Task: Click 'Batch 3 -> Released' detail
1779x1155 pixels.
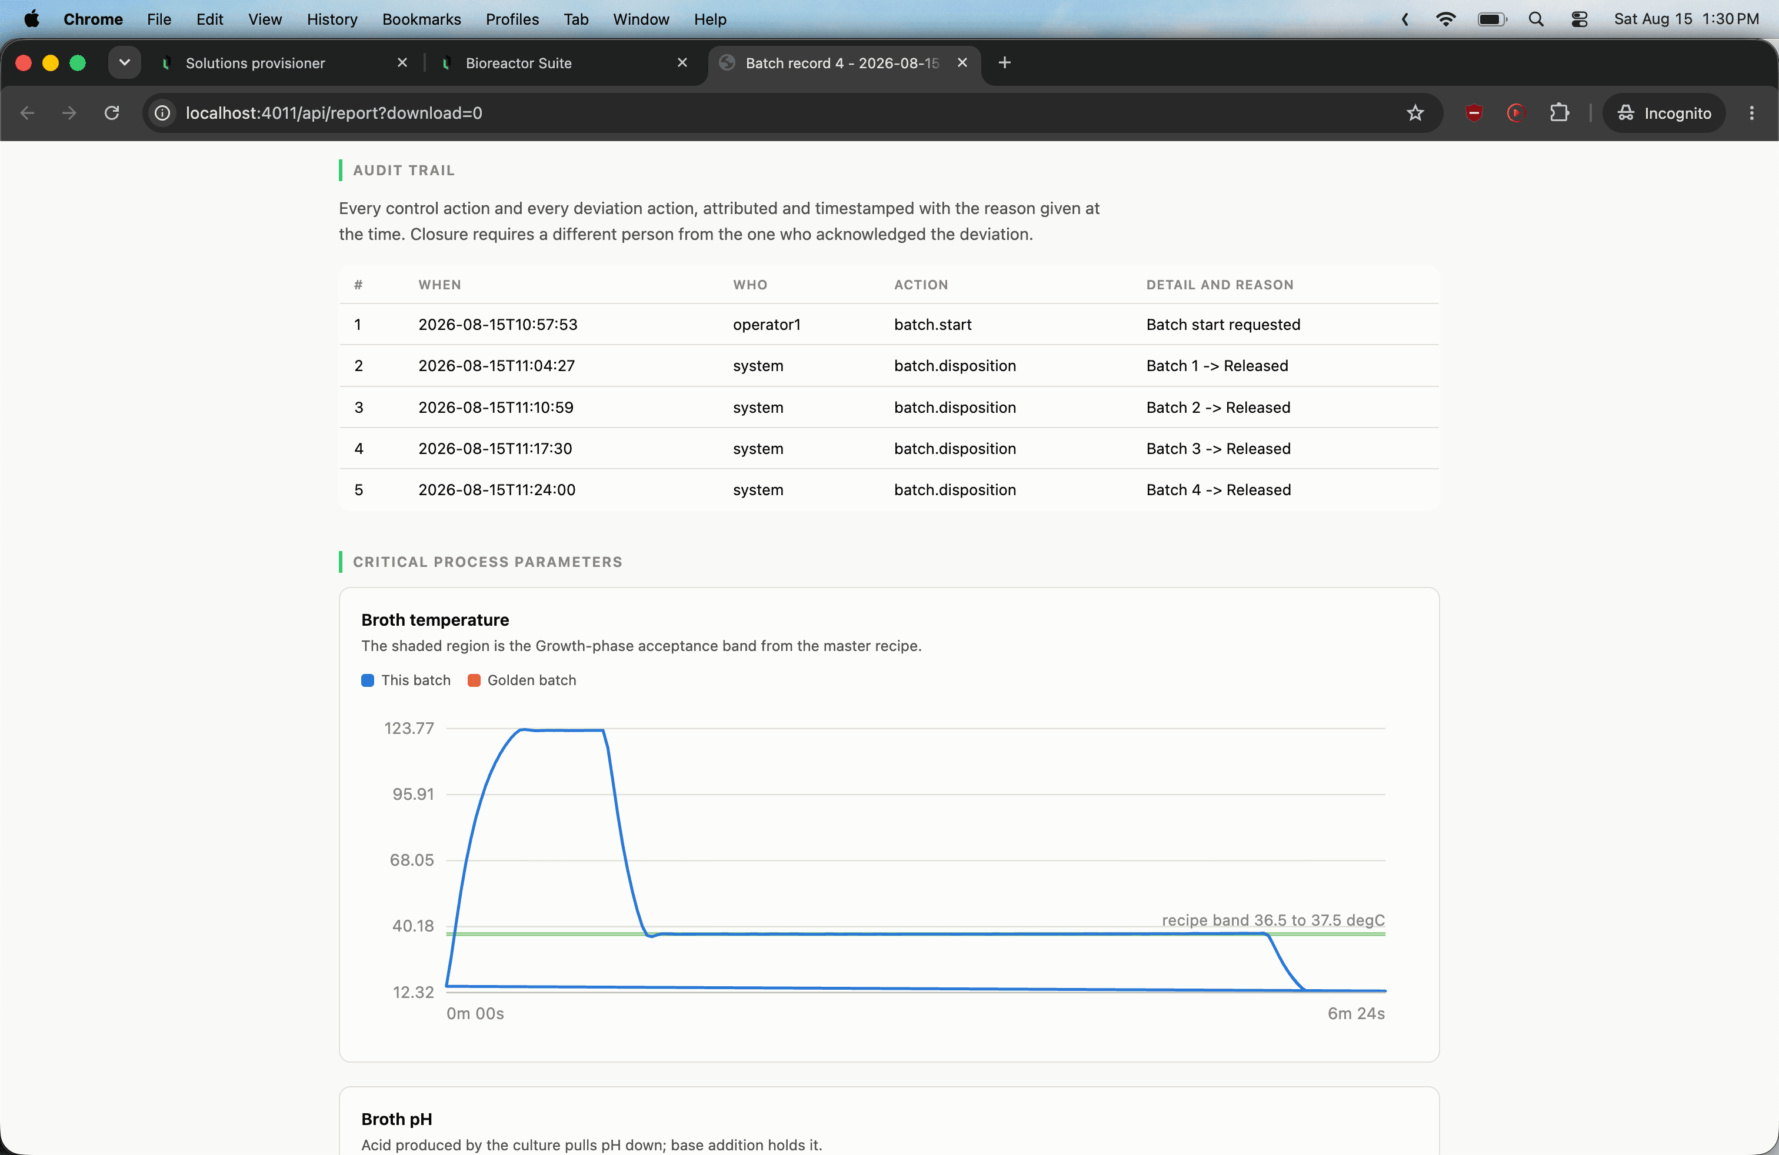Action: point(1218,448)
